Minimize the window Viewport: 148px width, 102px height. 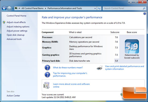click(131, 2)
